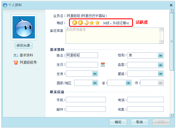Open the 省 dropdown
Viewport: 176px width, 128px height.
(x=119, y=83)
